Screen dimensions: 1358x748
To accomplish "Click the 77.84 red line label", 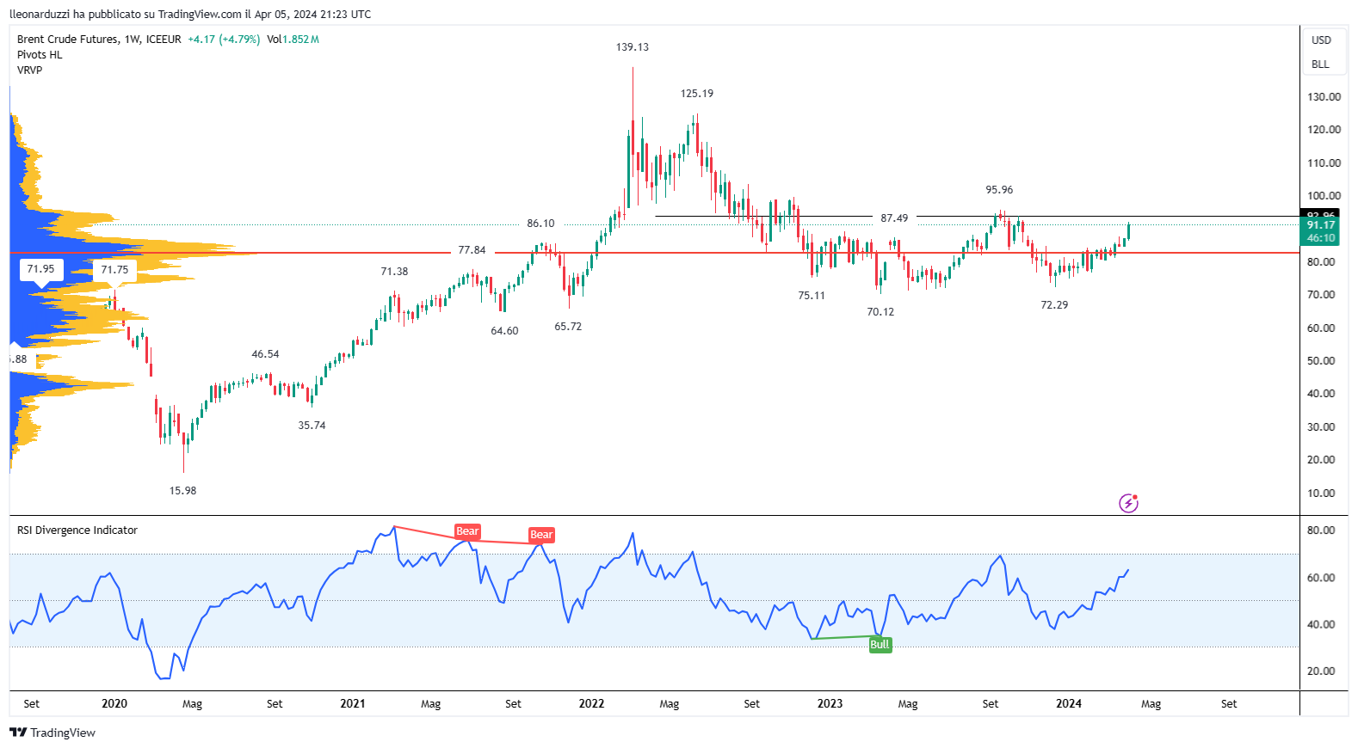I will 472,250.
